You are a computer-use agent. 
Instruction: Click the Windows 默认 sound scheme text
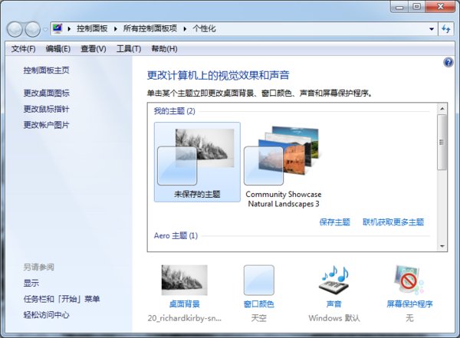[333, 318]
